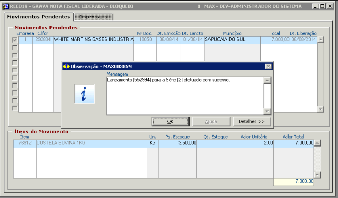Viewport: 338px width, 198px height.
Task: Click the Mensagem text area
Action: point(185,96)
